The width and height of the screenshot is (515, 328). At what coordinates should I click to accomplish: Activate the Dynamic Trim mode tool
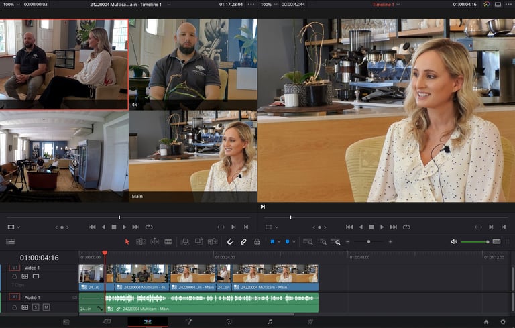pos(154,242)
